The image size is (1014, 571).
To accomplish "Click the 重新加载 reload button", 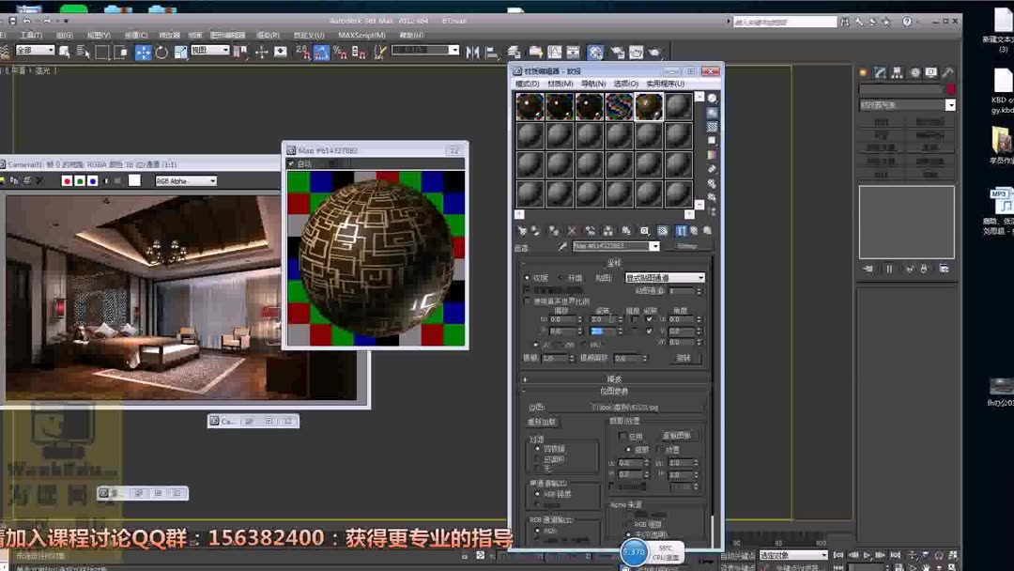I will [x=543, y=422].
